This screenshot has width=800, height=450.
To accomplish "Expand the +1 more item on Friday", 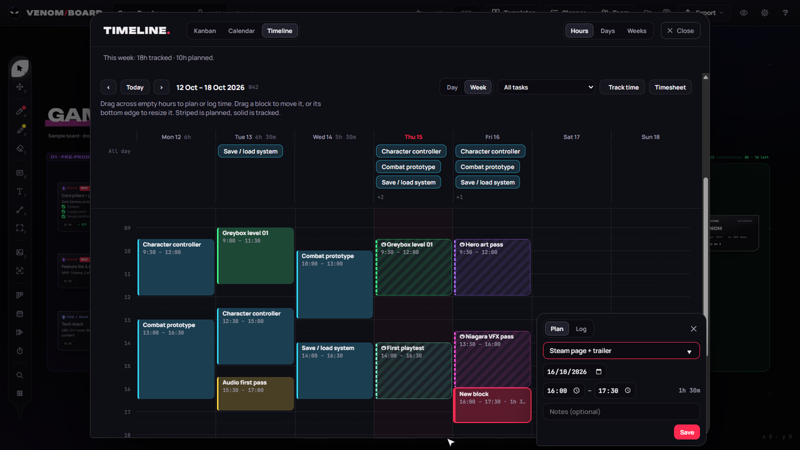I will (x=459, y=197).
